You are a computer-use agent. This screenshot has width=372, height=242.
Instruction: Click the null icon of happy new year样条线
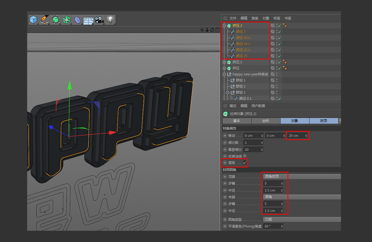(229, 74)
